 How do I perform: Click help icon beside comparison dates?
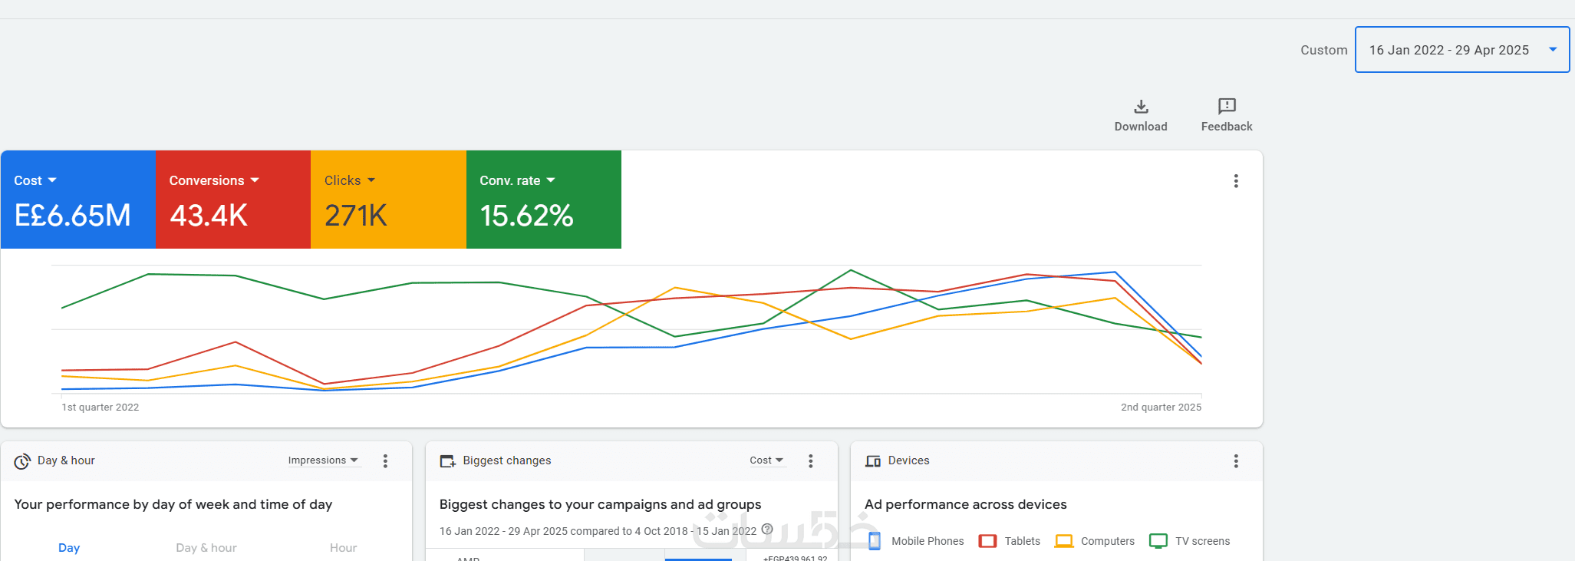767,530
